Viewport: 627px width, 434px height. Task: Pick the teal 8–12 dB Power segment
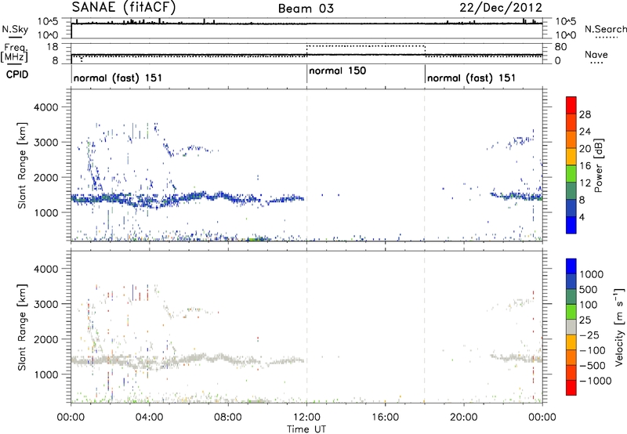coord(571,190)
